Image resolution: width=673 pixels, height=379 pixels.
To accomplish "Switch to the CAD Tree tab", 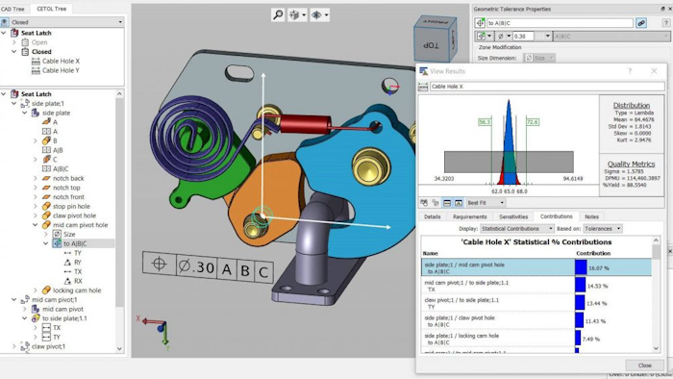I will coord(12,9).
